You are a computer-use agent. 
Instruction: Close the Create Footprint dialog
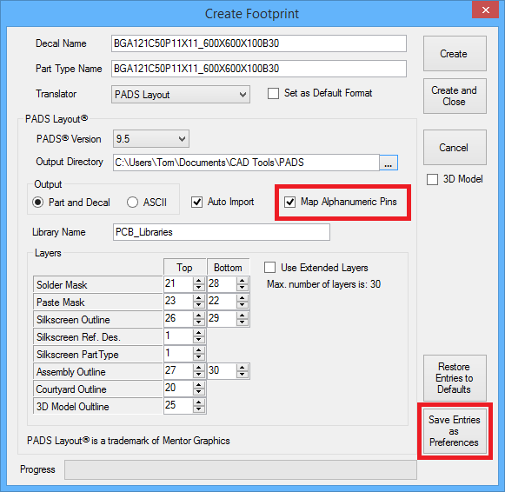pyautogui.click(x=486, y=10)
